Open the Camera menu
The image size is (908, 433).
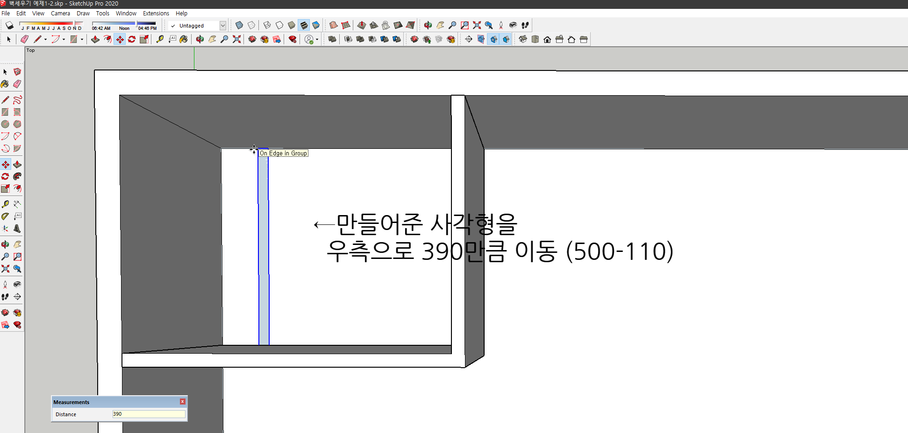coord(60,13)
